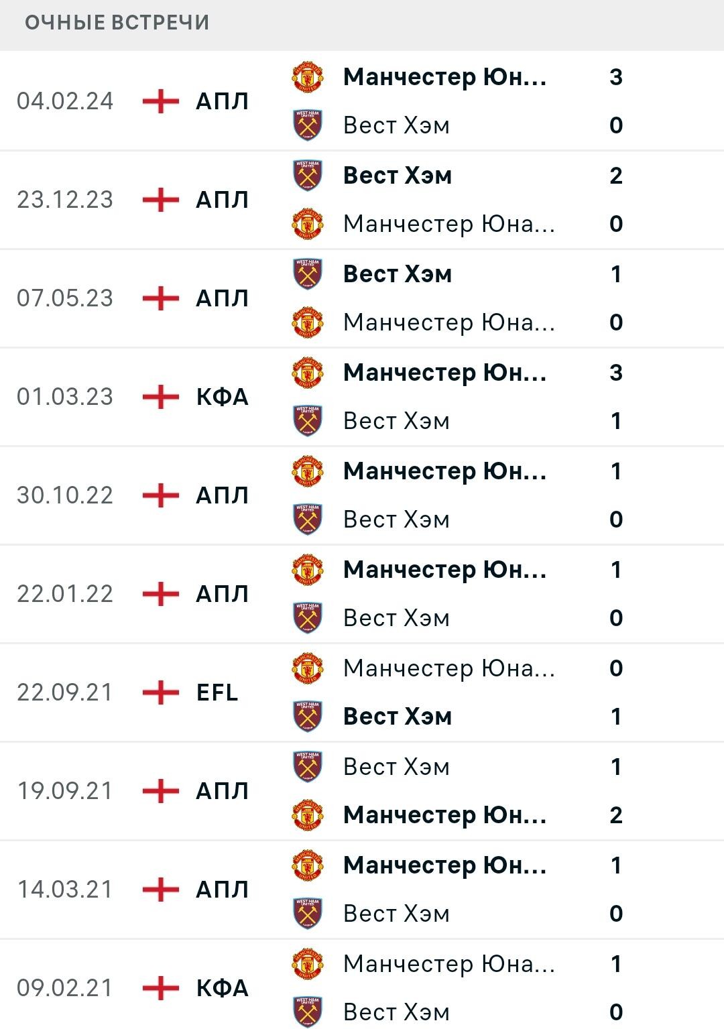The width and height of the screenshot is (724, 1029).
Task: Click Manchester United crest in 04.02.24 match
Action: click(x=308, y=77)
